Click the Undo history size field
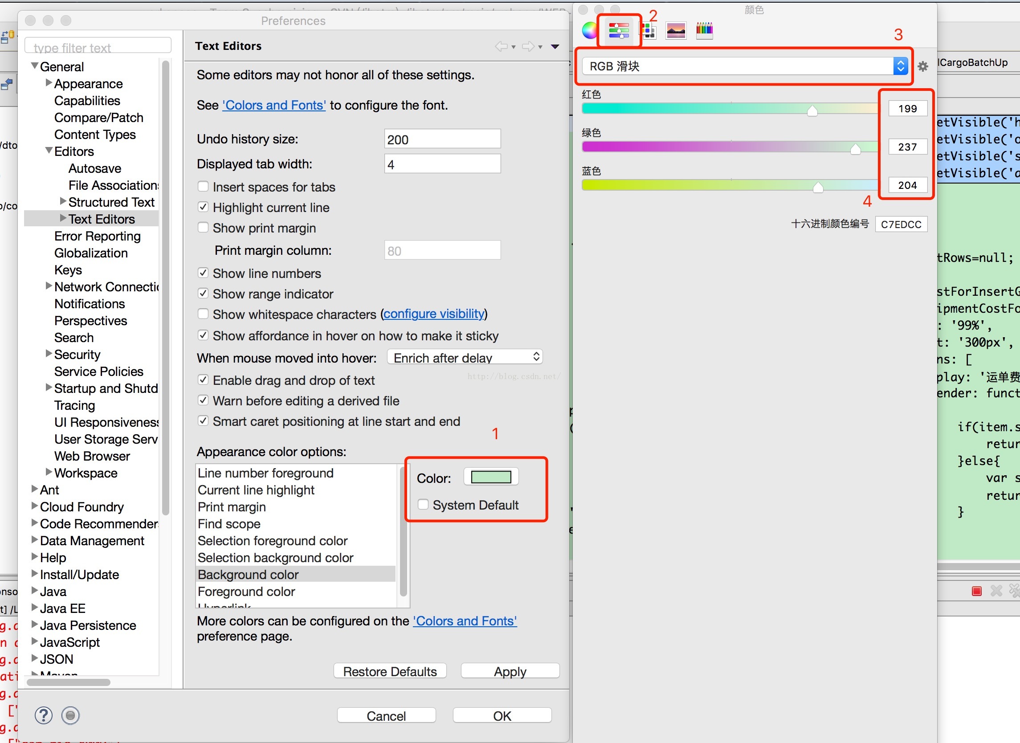The image size is (1020, 743). tap(442, 139)
